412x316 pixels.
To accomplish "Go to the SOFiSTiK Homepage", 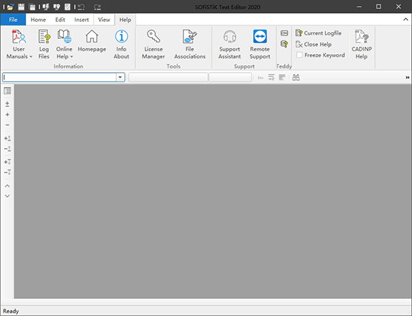I will pos(91,44).
